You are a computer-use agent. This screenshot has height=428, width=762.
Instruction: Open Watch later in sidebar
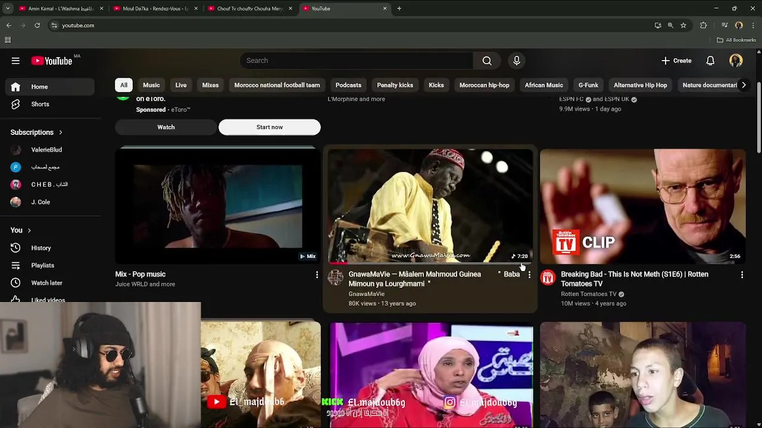[x=50, y=283]
